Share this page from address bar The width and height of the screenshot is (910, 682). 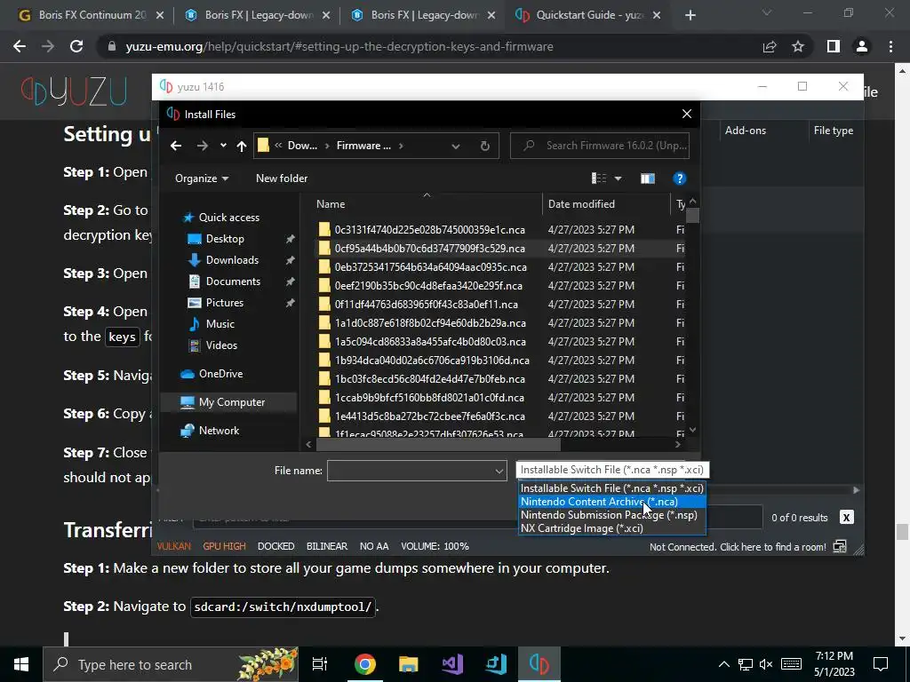click(x=770, y=46)
